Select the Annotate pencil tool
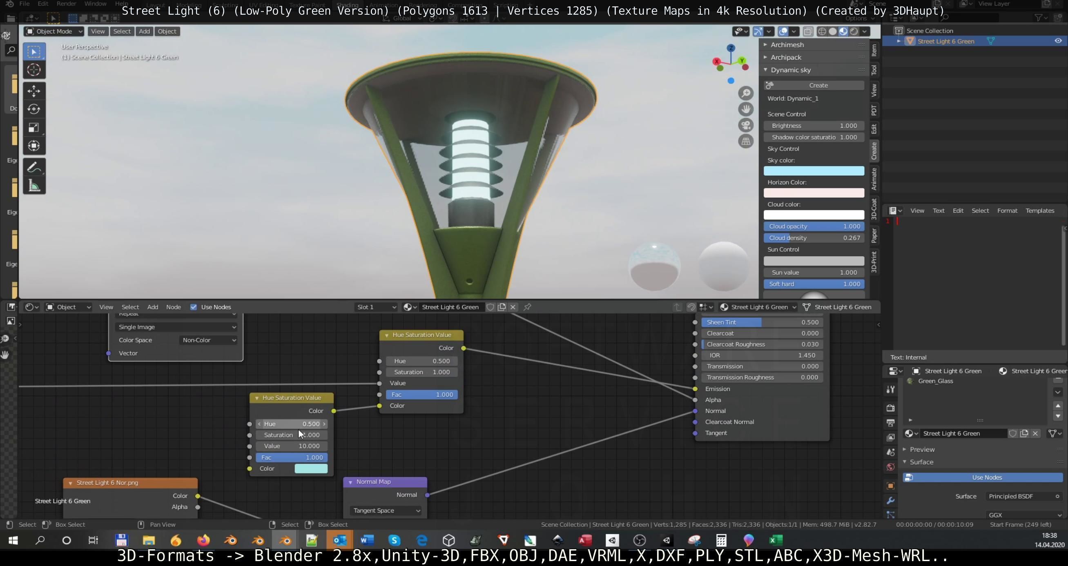The image size is (1068, 566). coord(34,167)
